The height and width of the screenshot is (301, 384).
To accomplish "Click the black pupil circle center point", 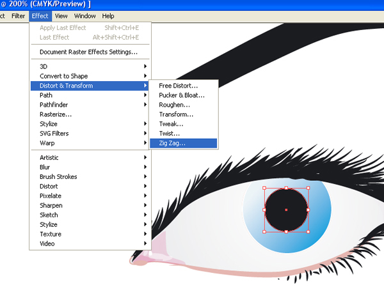I will point(286,210).
